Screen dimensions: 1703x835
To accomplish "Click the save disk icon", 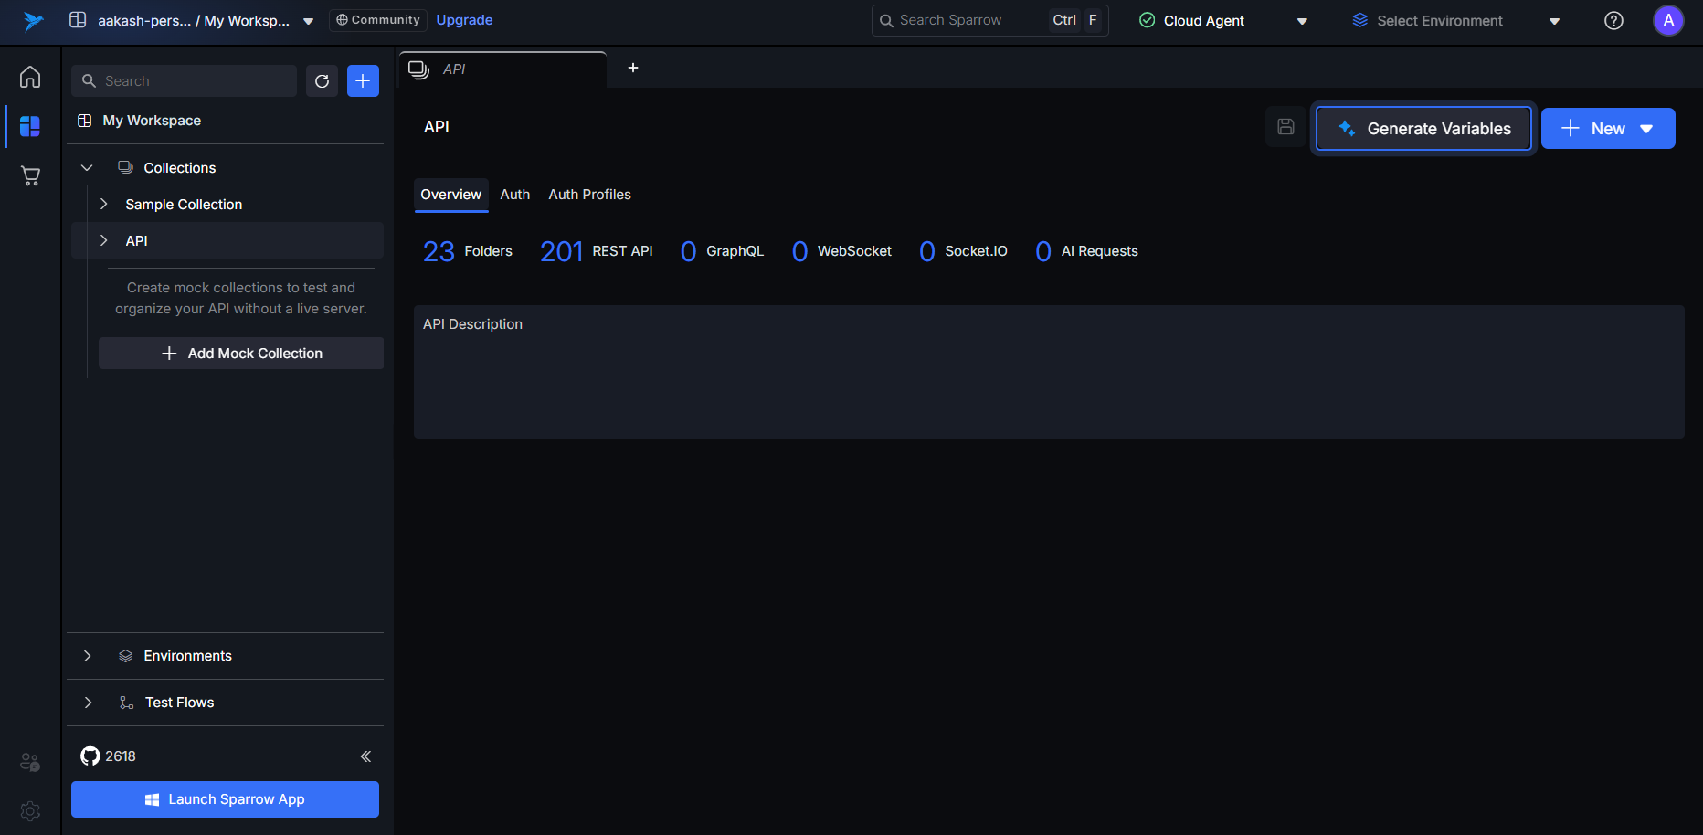I will [1285, 127].
